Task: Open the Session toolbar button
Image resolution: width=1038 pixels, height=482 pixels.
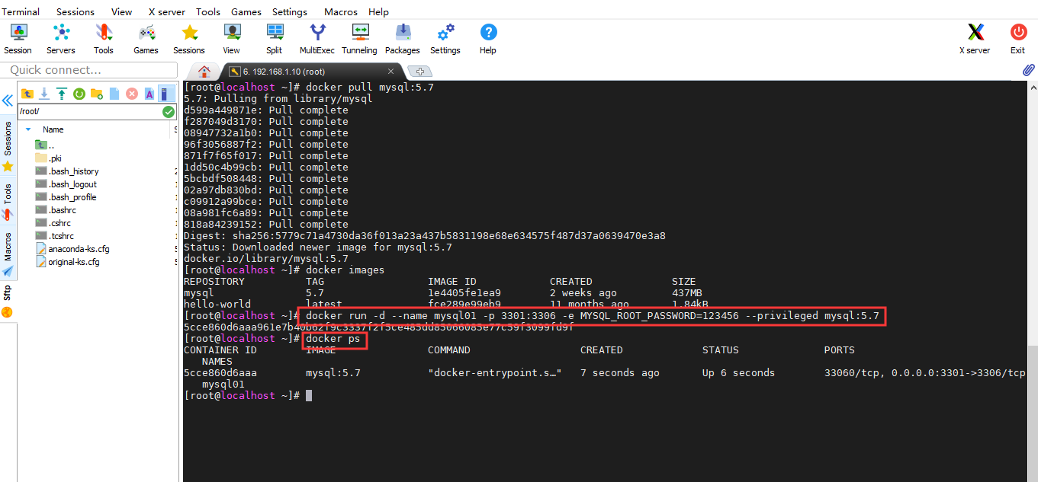Action: pyautogui.click(x=18, y=39)
